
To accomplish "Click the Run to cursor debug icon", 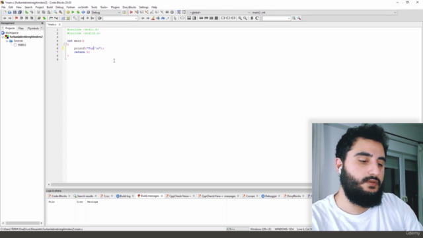I will point(137,12).
